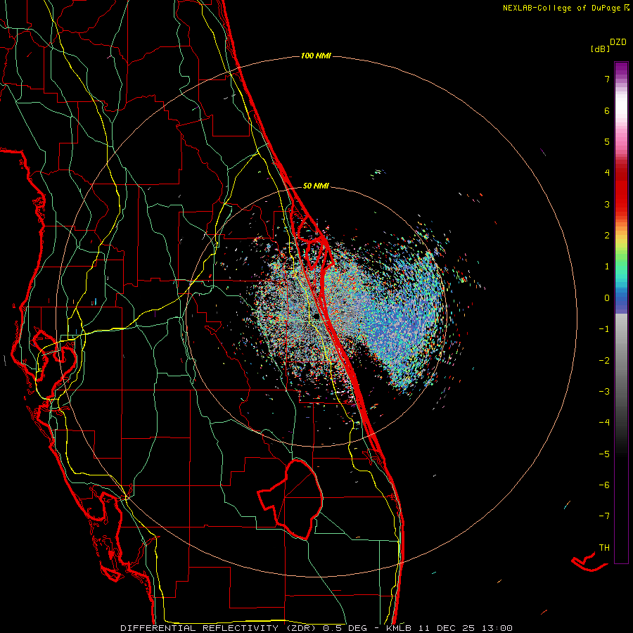Click the DIFFERENTIAL REFLECTIVITY (ZDR) caption text
The height and width of the screenshot is (633, 633).
[x=219, y=628]
